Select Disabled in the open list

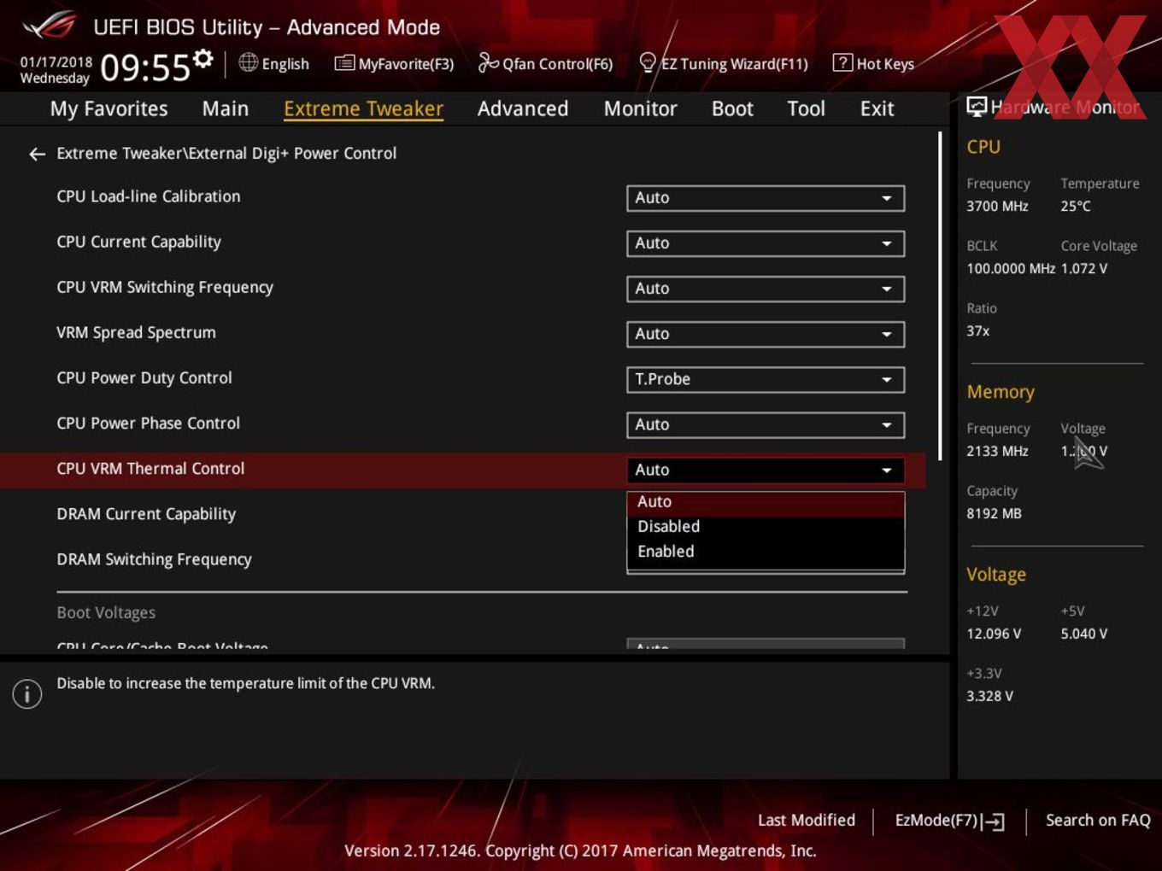[766, 527]
